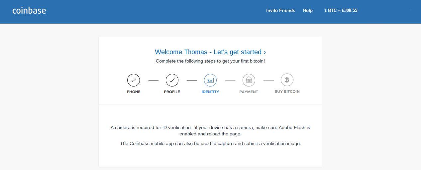Follow the Welcome Thomas heading link
This screenshot has height=170, width=421.
tap(210, 52)
